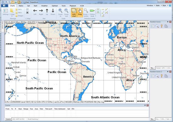Open the Style dropdown menu
This screenshot has height=122, width=173.
coord(165,6)
